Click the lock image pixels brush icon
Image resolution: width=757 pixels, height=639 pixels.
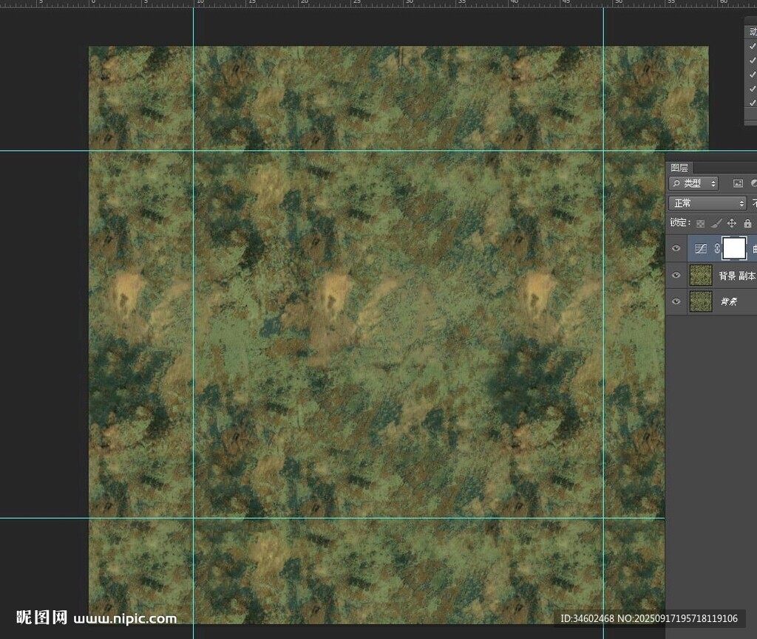716,223
